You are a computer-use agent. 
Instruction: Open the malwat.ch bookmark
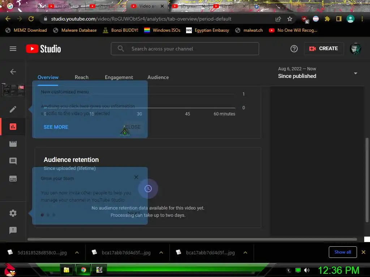click(x=249, y=30)
